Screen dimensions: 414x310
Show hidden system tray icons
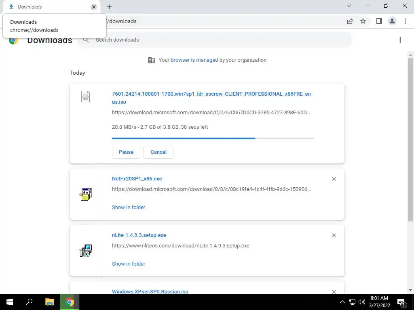click(342, 302)
